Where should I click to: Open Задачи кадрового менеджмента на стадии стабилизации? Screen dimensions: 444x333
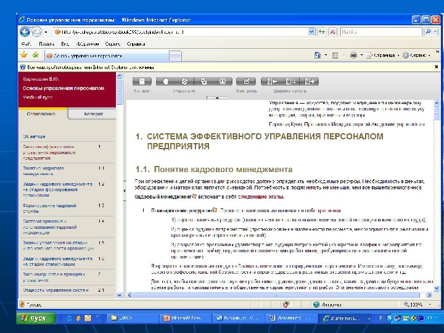[x=57, y=261]
